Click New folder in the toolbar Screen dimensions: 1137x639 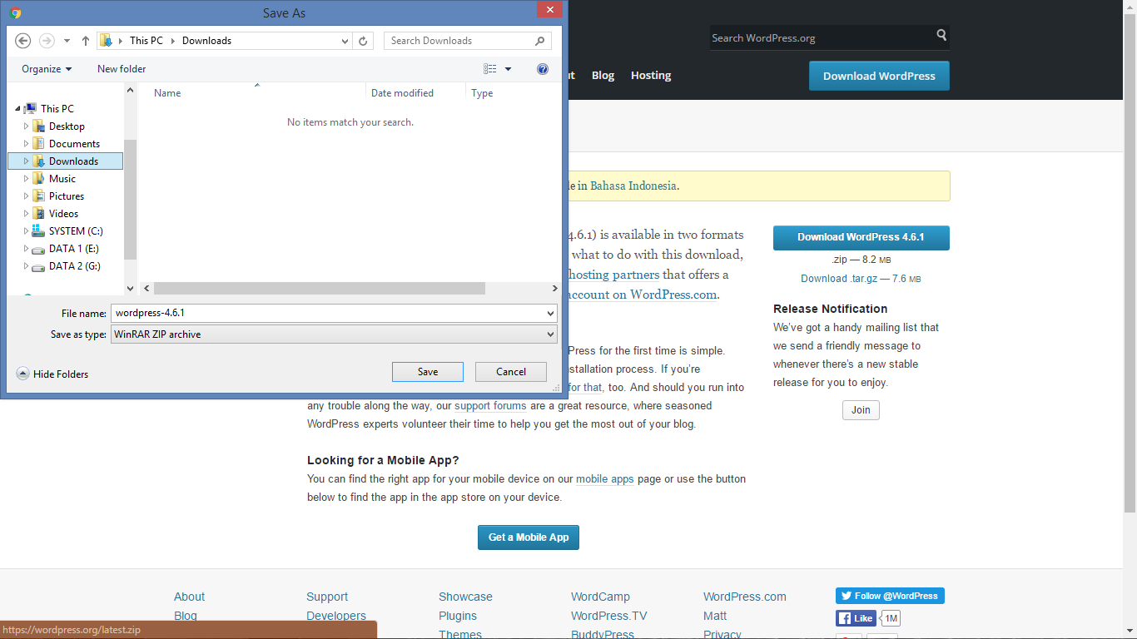122,69
